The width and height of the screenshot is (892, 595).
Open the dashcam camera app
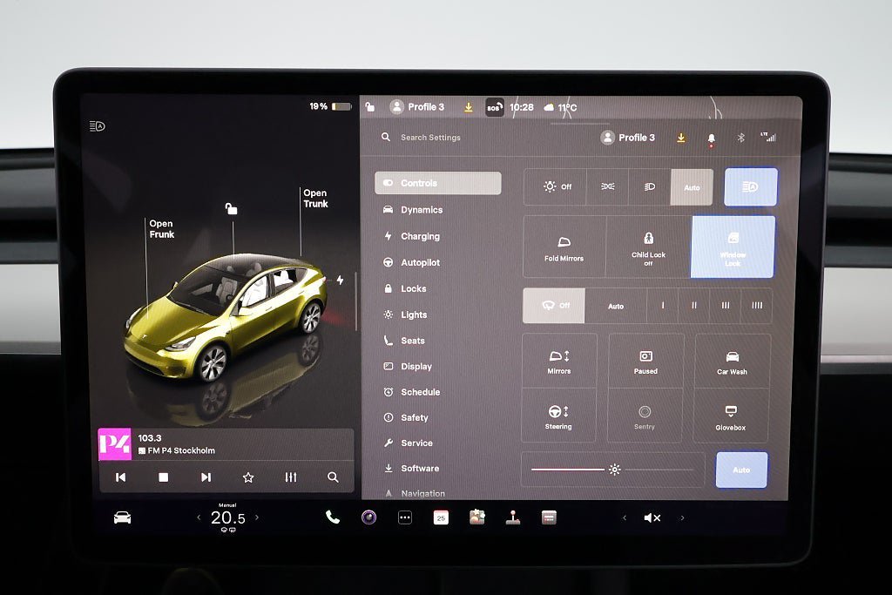(x=368, y=517)
